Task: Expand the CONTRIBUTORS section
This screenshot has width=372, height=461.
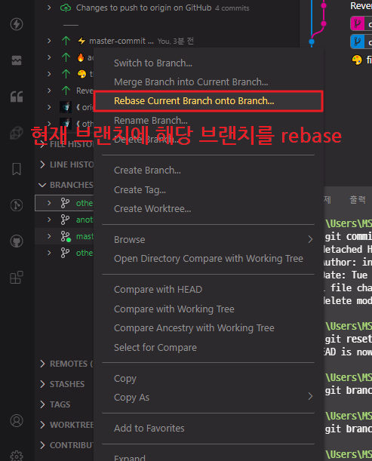Action: [42, 445]
